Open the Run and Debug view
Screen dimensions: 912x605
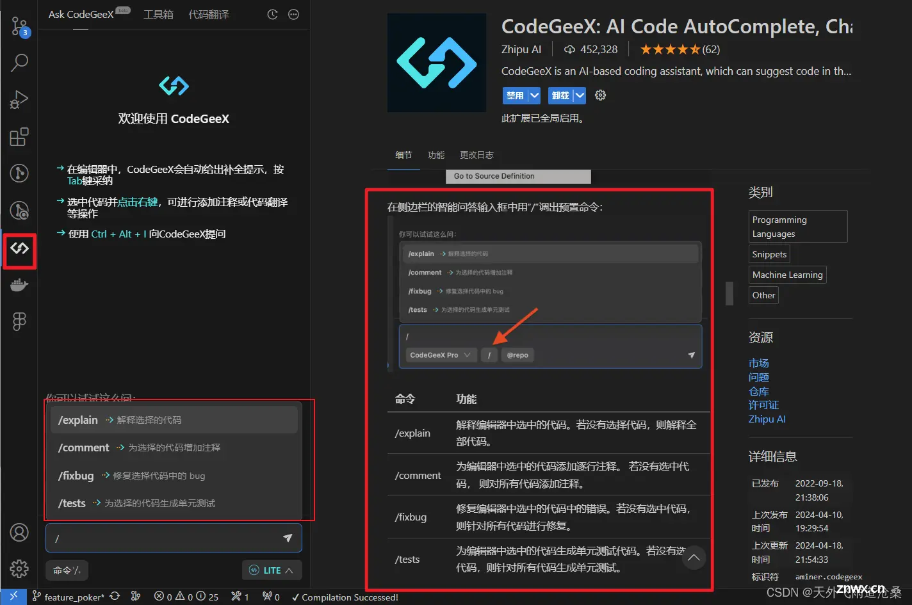[19, 100]
